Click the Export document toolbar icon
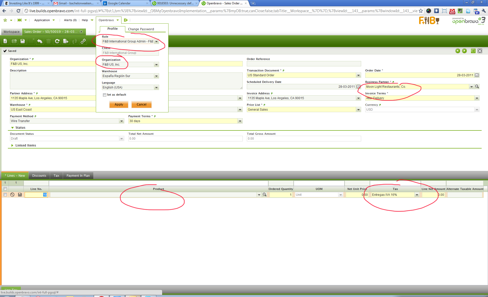Viewport: 488px width, 297px height. pyautogui.click(x=66, y=41)
